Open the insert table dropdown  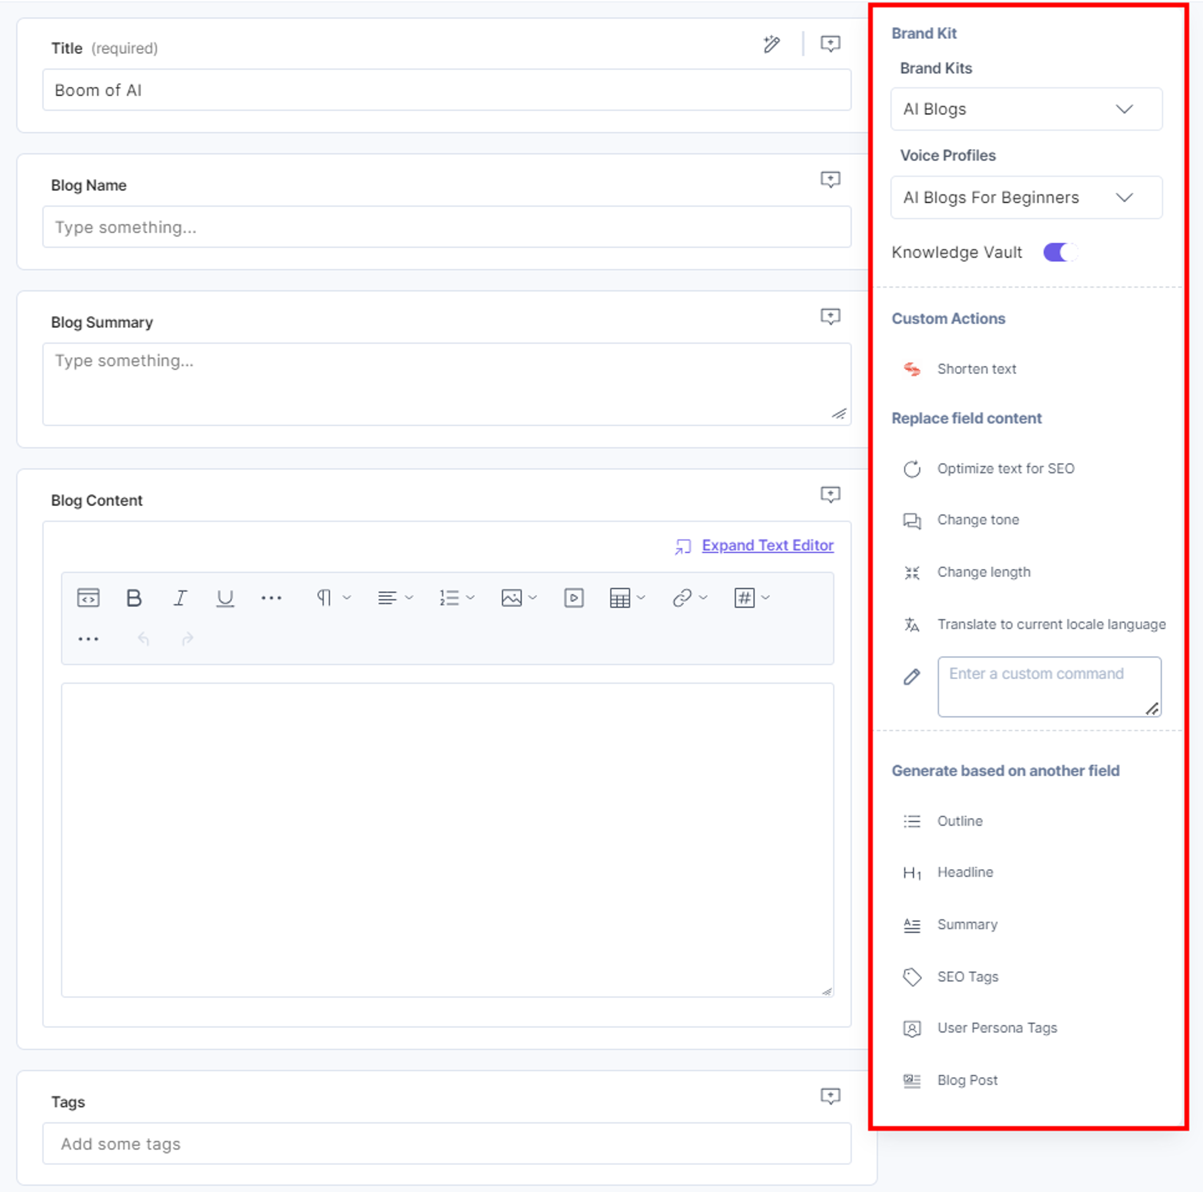(627, 598)
